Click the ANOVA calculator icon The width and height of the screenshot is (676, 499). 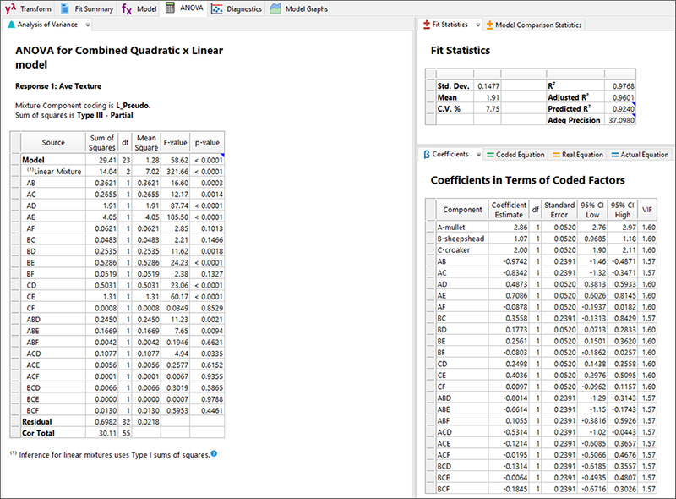pos(171,8)
